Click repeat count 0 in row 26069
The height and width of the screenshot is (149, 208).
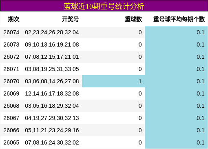[140, 93]
